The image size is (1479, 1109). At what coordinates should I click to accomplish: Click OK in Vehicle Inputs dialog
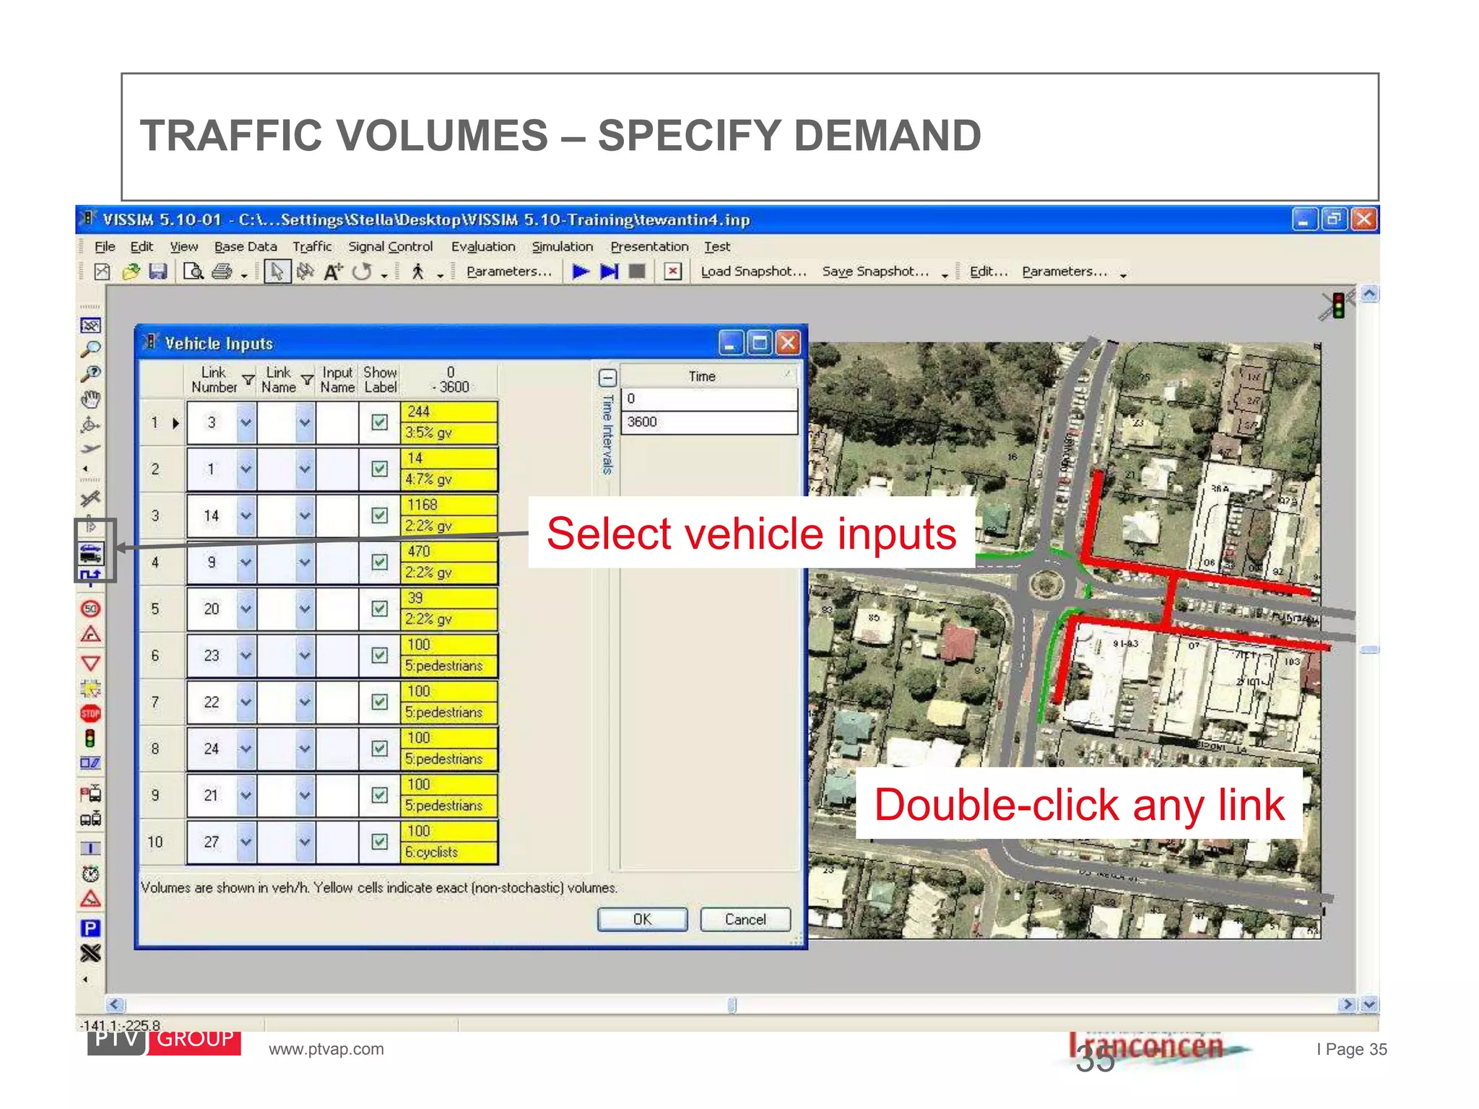(642, 919)
